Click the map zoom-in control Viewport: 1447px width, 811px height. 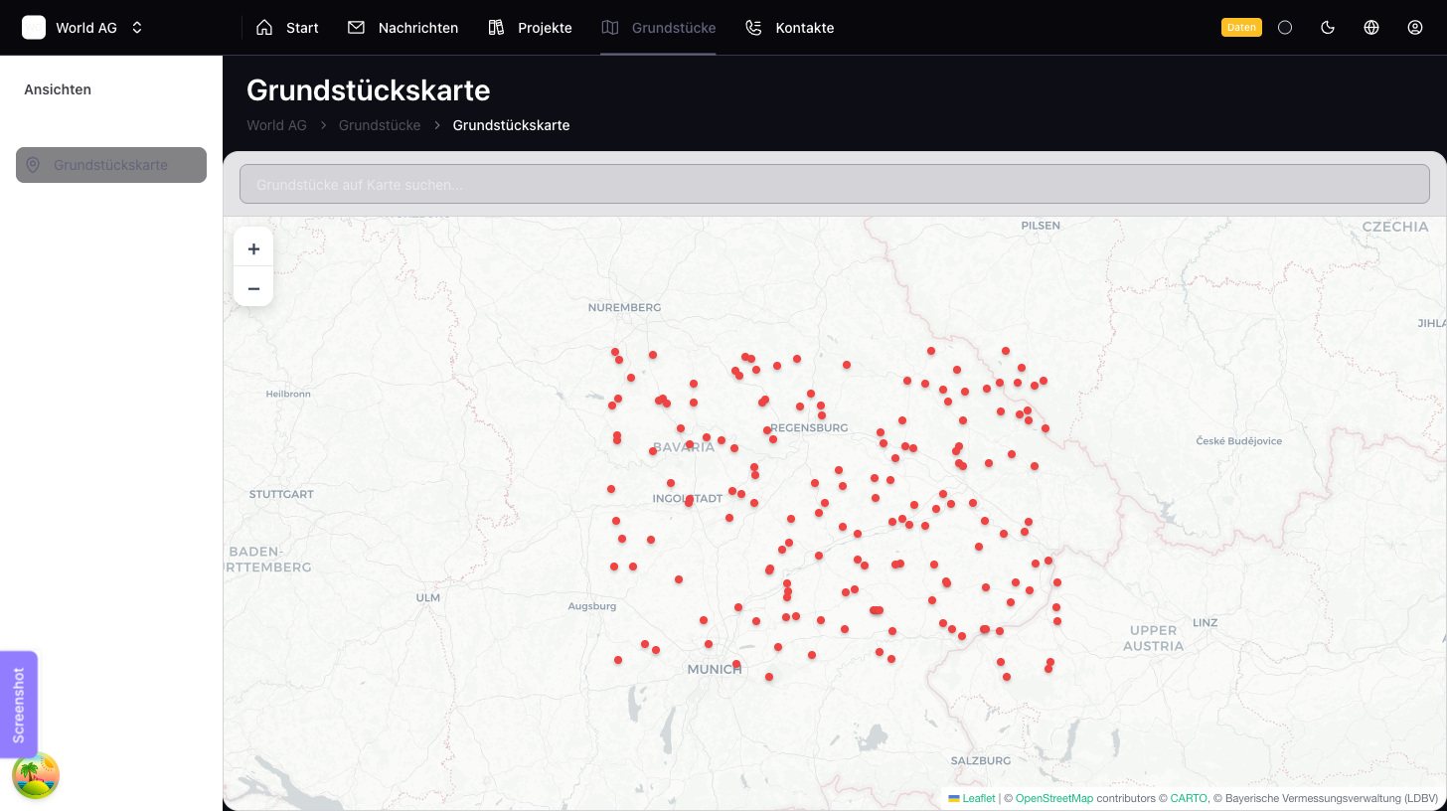253,246
